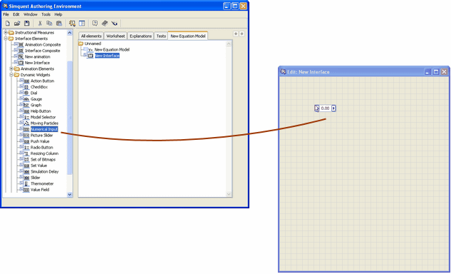
Task: Click the 0.00 numerical input field
Action: click(326, 108)
